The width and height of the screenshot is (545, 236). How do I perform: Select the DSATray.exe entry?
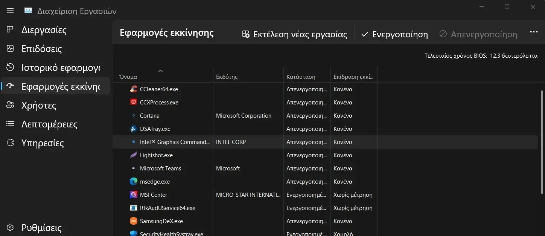pyautogui.click(x=155, y=129)
